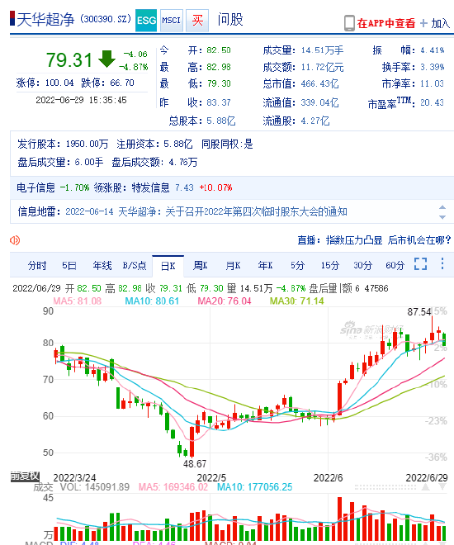Click the volume MA5: 169346.02 legend
Screen dimensions: 454x545
[173, 487]
